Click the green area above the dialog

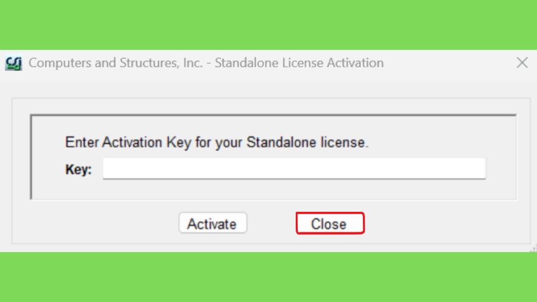pos(268,25)
